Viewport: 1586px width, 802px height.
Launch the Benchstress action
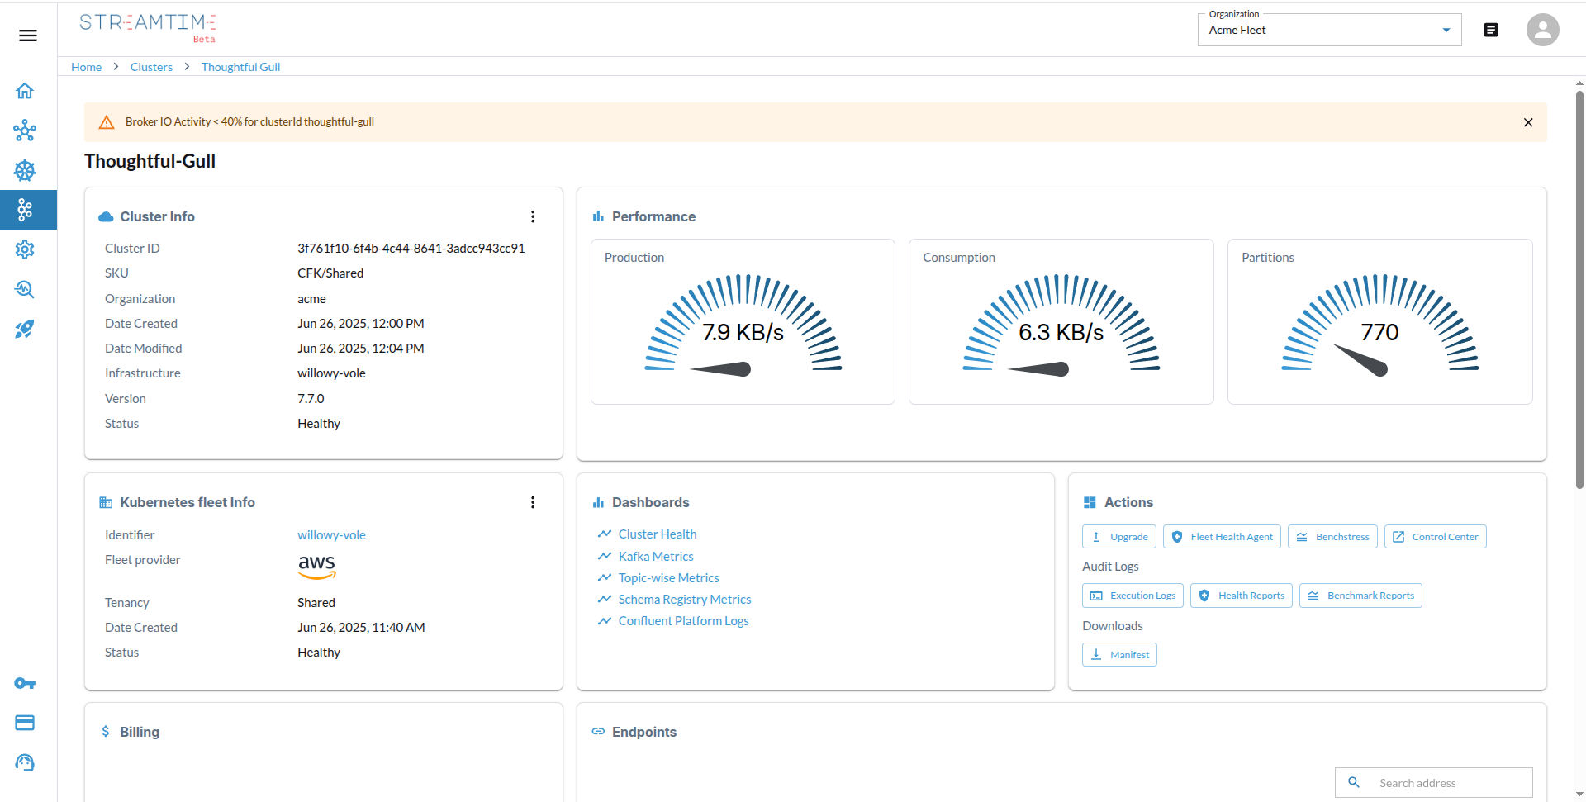(1332, 537)
